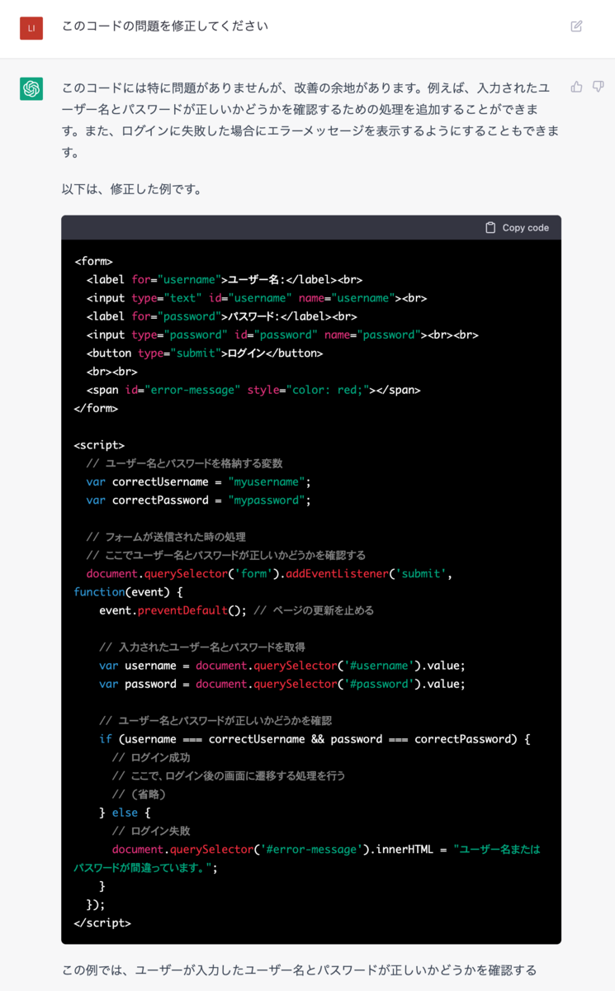Click the if username === correctUsername line
The image size is (615, 991).
coord(315,739)
